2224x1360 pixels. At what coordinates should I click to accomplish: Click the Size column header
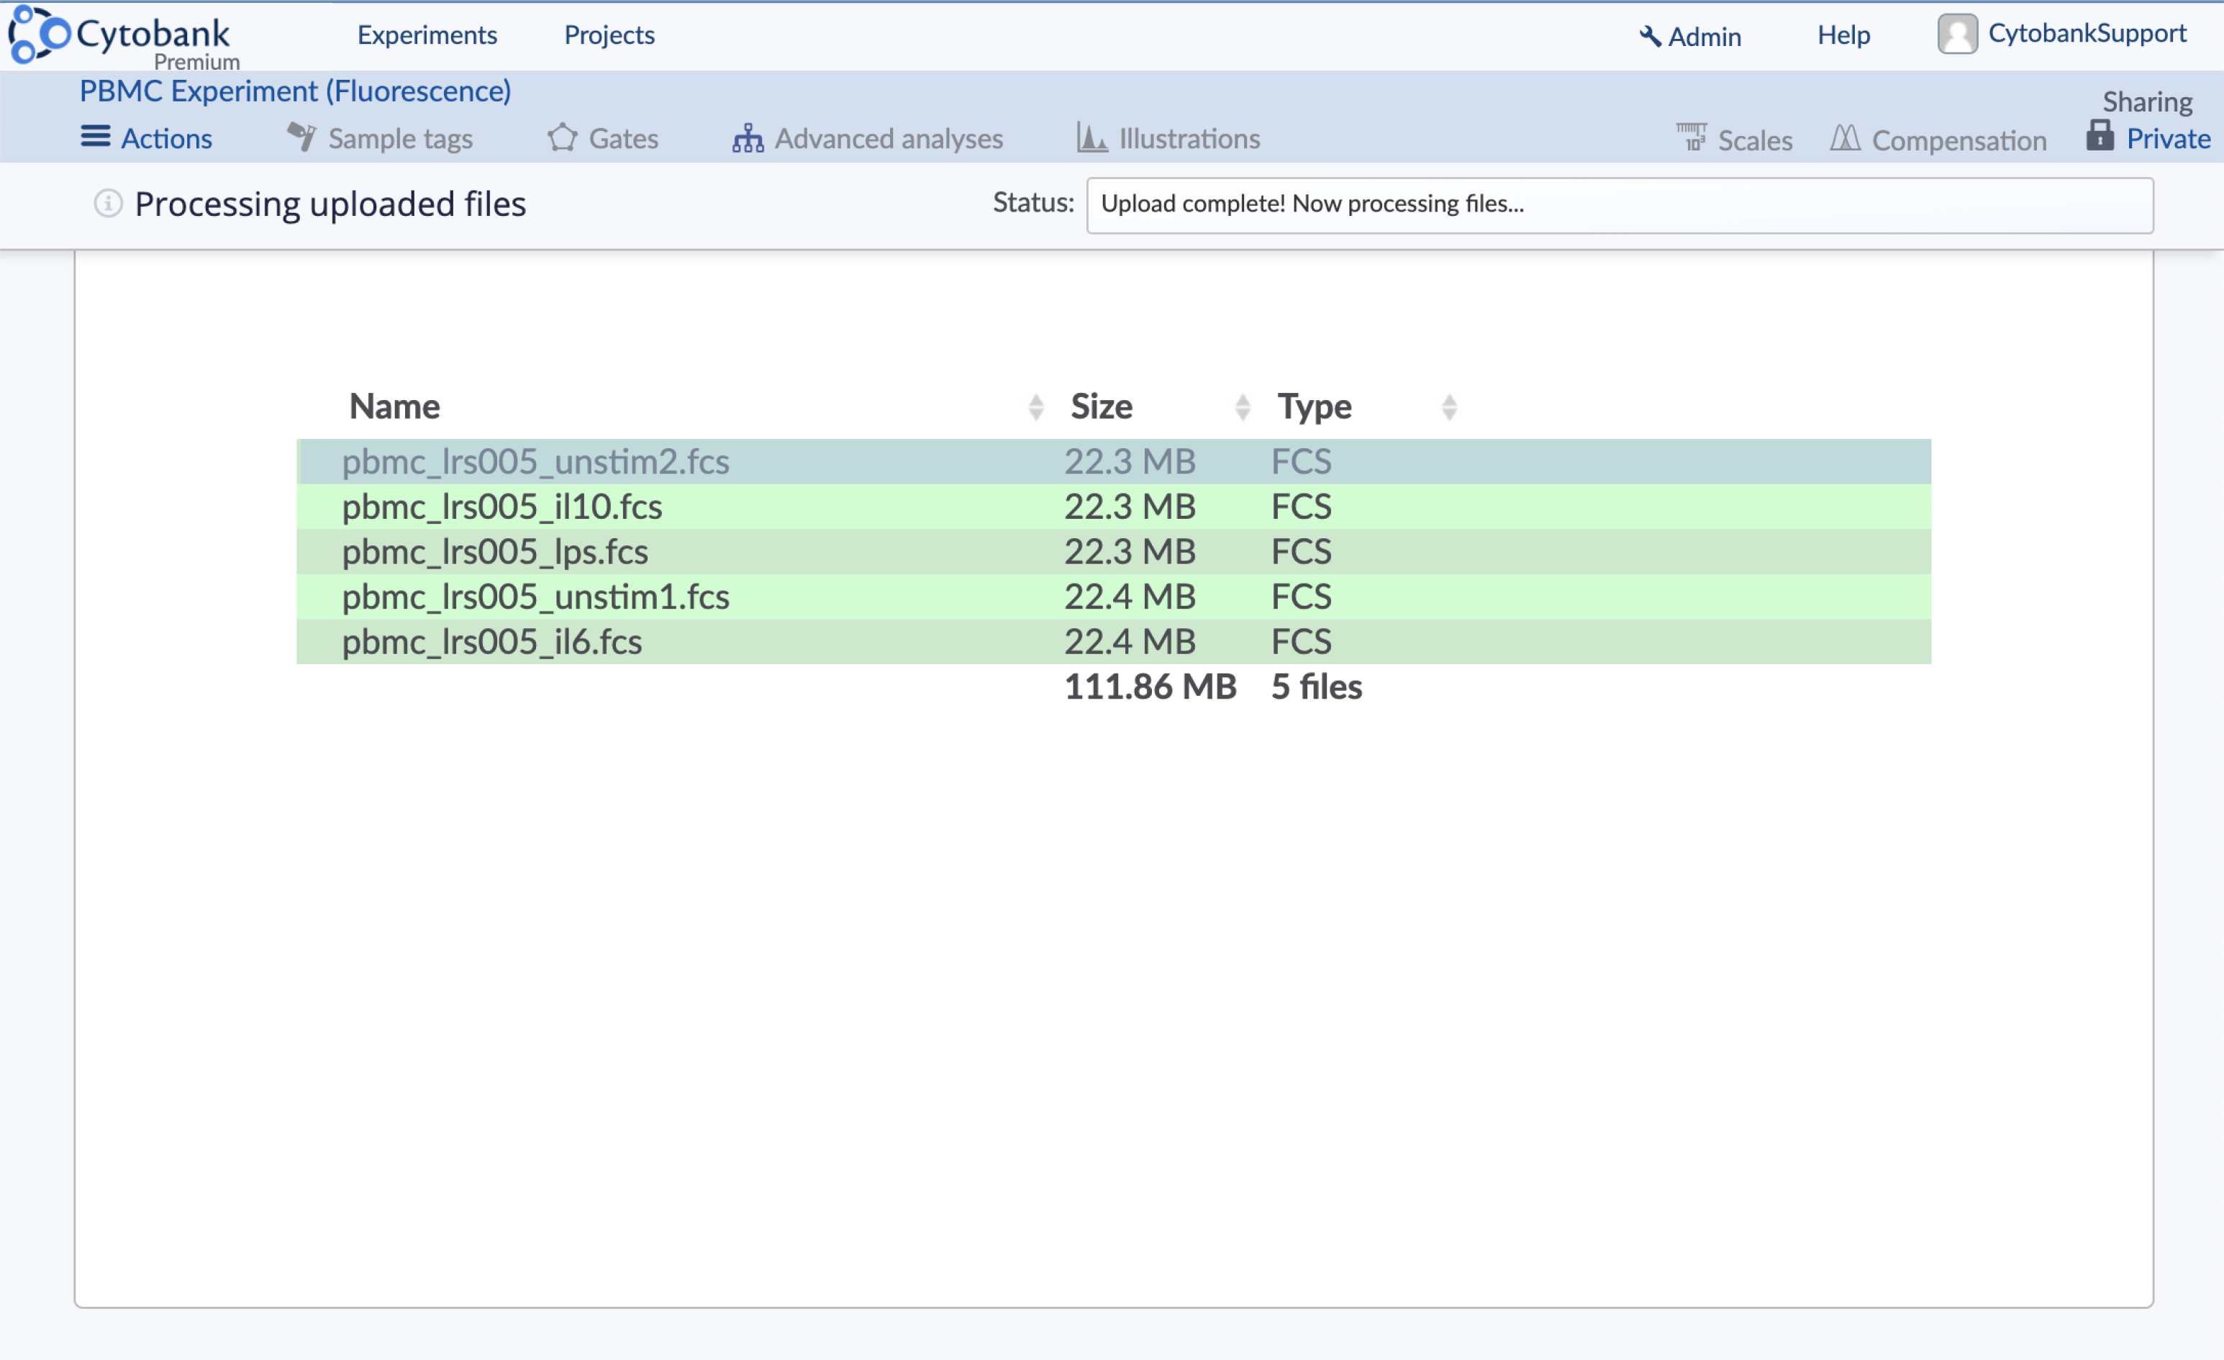[1101, 406]
